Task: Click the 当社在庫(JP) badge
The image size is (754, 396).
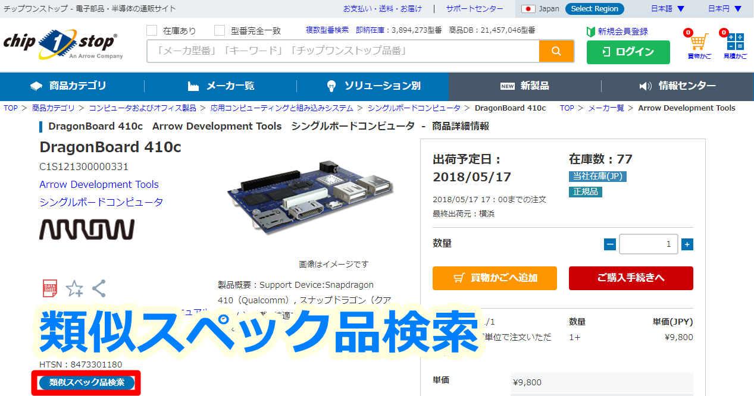Action: (x=597, y=177)
